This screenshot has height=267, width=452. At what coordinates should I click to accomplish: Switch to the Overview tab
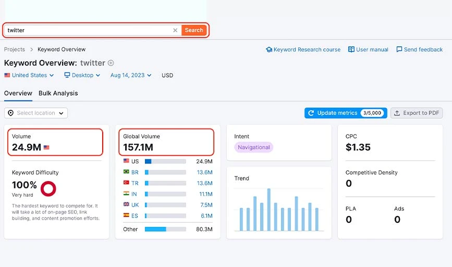tap(18, 93)
